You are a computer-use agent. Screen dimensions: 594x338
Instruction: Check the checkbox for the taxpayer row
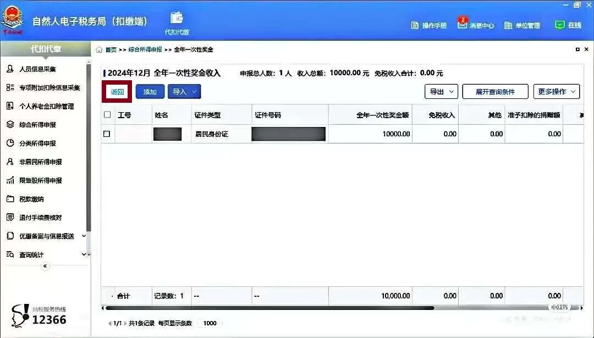point(107,134)
